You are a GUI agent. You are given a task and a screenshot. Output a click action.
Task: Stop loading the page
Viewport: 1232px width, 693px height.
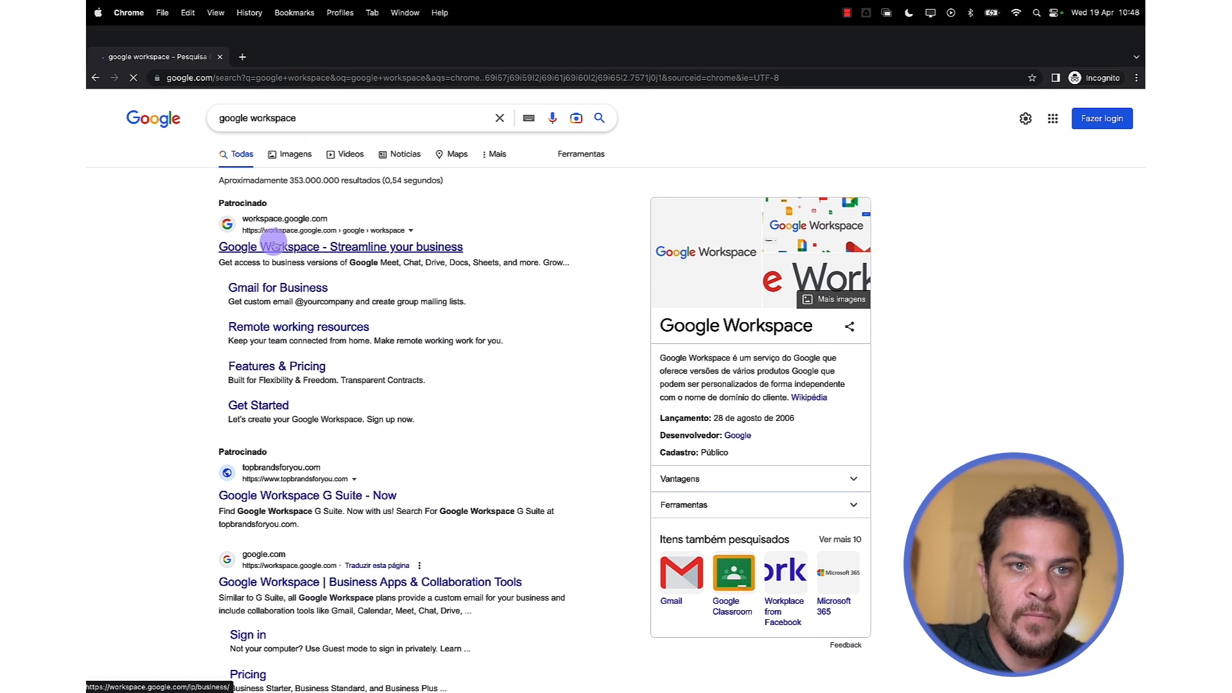click(133, 78)
